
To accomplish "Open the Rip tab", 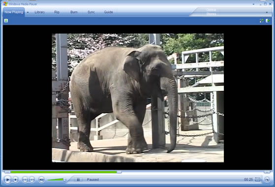I will pyautogui.click(x=57, y=12).
